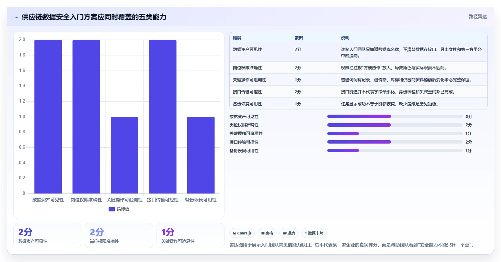Click the 备份恢复可用性 bar in chart
501x262 pixels.
click(x=201, y=155)
